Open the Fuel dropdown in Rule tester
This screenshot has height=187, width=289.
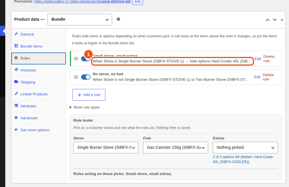click(x=175, y=148)
